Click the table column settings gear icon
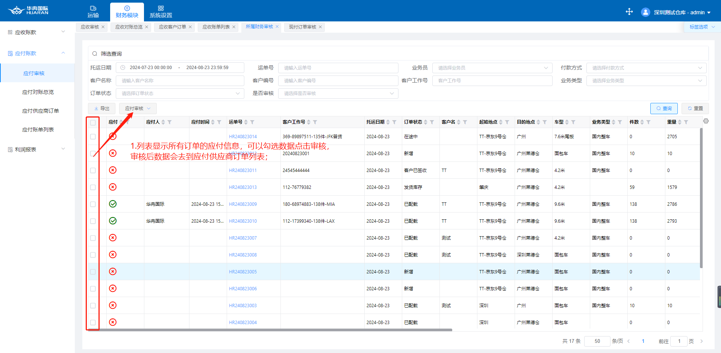 (x=706, y=121)
